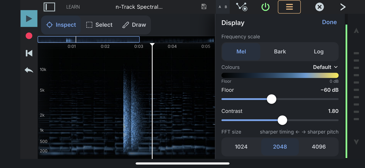Viewport: 365px width, 168px height.
Task: Open the Default colours dropdown
Action: point(325,67)
